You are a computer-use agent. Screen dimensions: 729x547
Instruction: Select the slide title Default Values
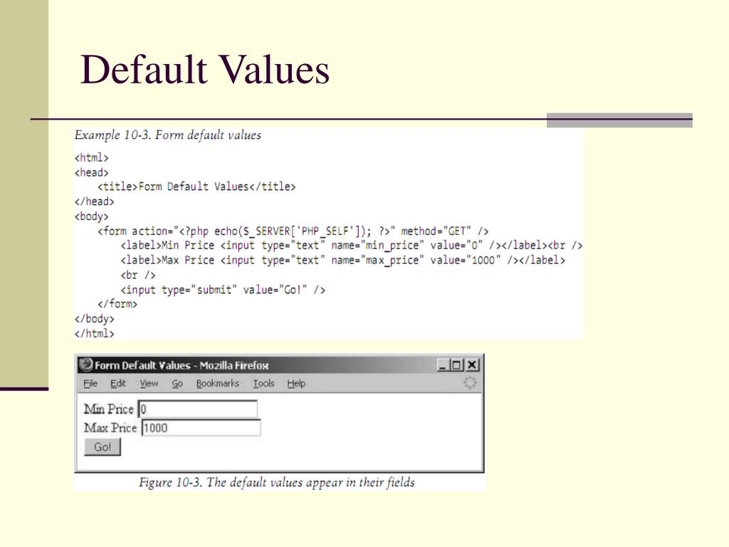205,71
